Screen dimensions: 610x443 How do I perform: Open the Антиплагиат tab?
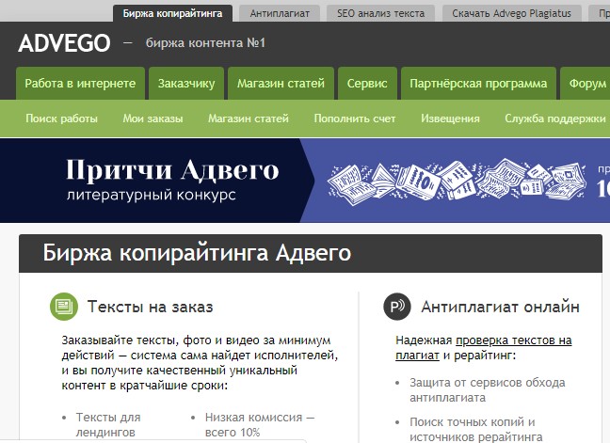(280, 13)
